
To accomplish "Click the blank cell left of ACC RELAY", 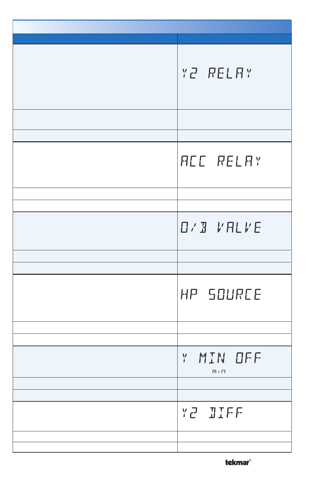I will point(95,165).
